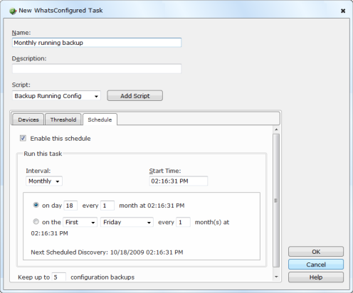Open the Script dropdown
The image size is (353, 293).
tap(56, 96)
